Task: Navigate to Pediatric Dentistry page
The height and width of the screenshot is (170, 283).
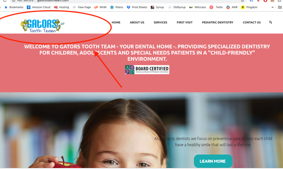Action: tap(218, 22)
